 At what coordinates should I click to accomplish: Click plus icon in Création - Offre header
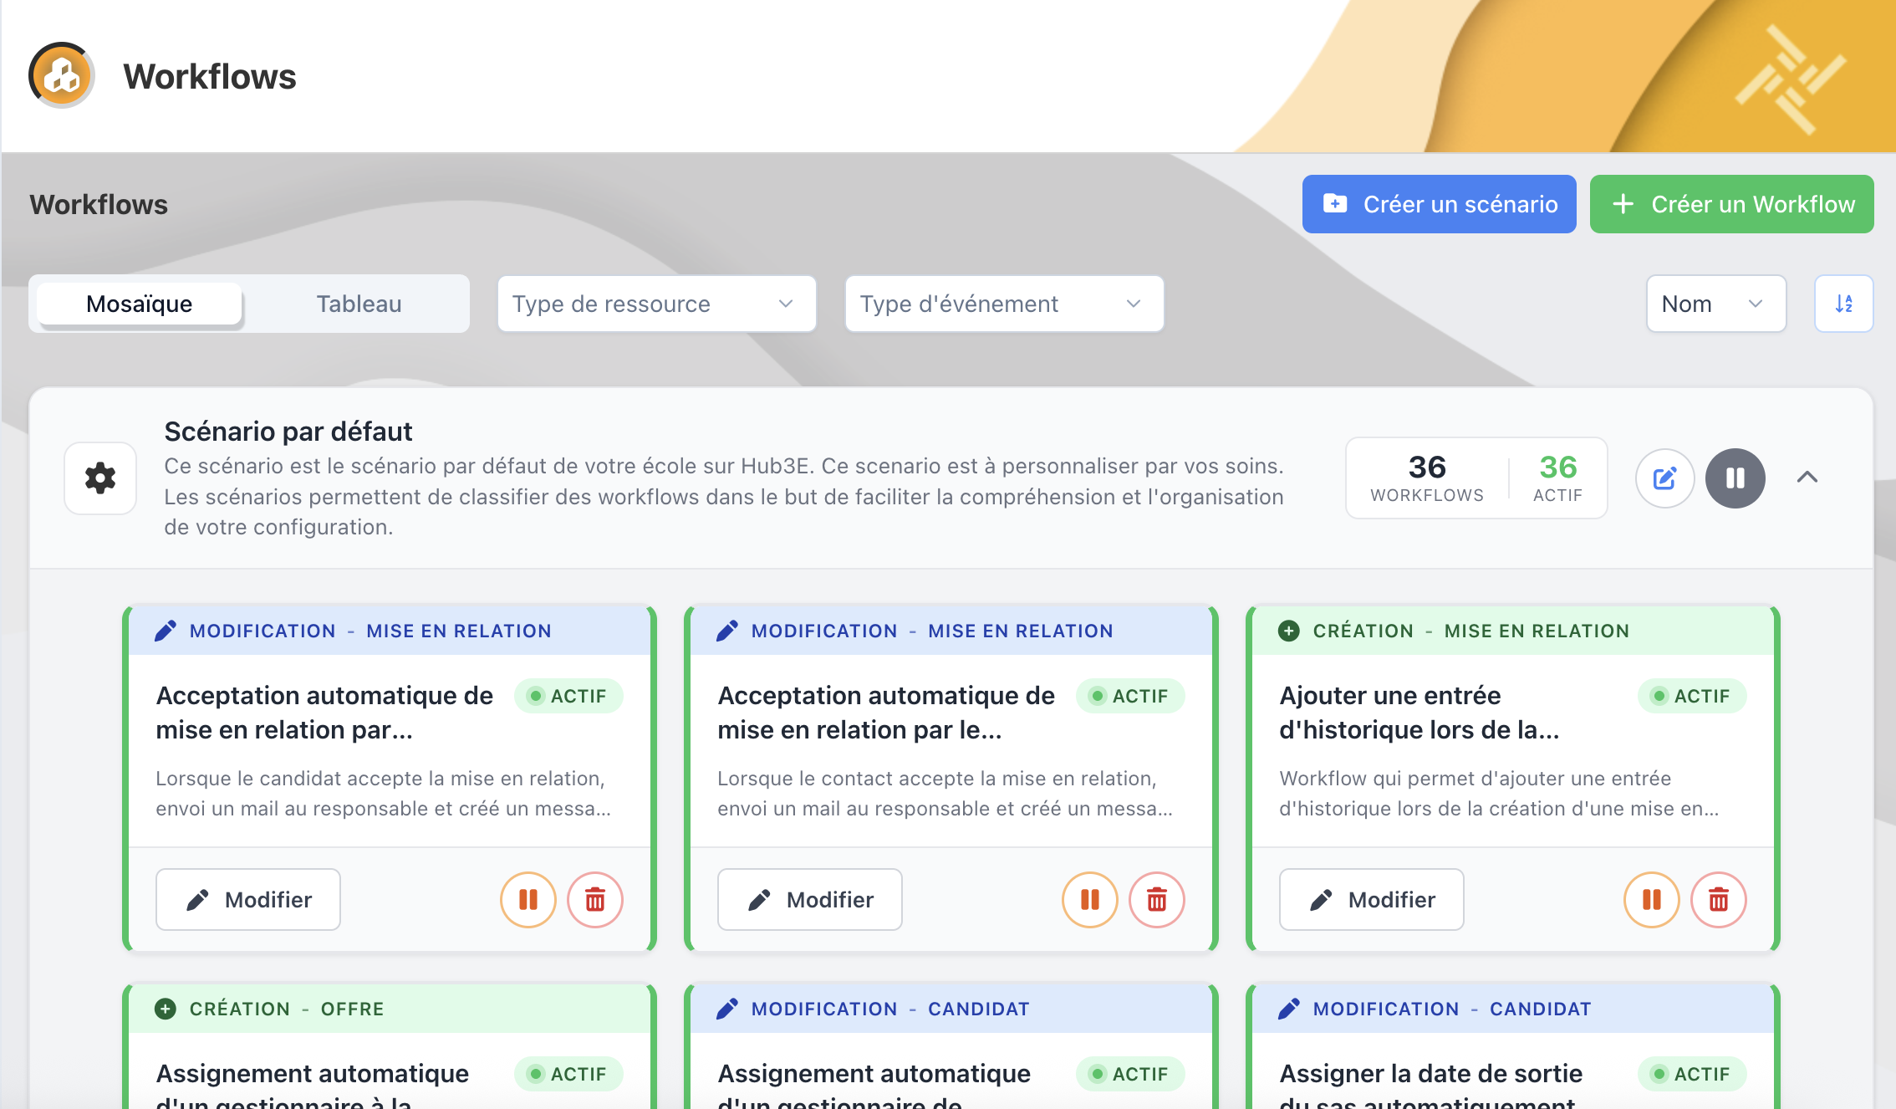pyautogui.click(x=166, y=1009)
